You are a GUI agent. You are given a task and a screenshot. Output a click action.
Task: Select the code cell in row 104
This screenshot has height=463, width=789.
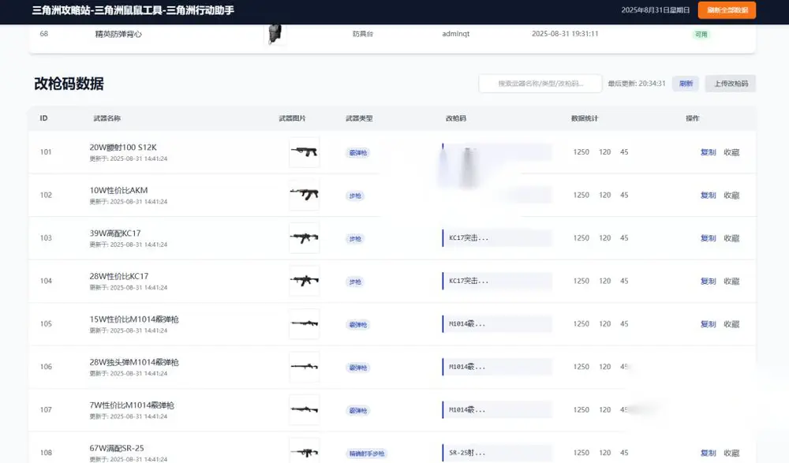pos(496,281)
